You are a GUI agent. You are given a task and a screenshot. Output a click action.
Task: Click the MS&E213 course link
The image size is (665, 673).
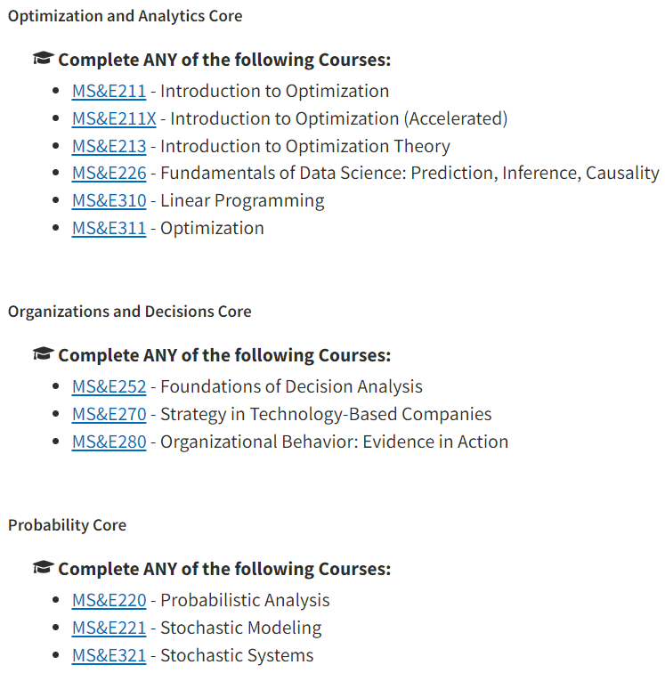tap(109, 146)
